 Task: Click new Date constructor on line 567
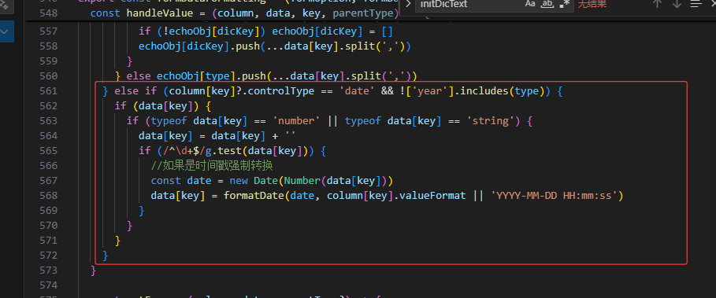point(254,180)
